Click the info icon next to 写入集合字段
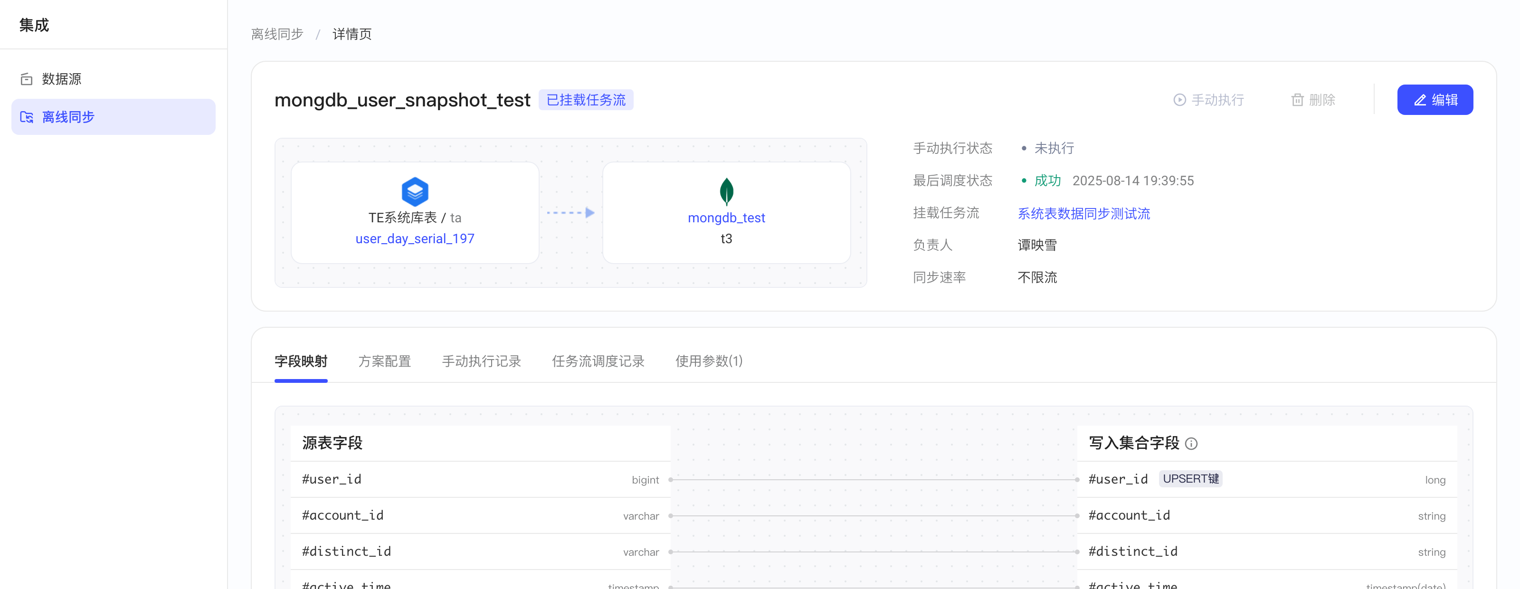The height and width of the screenshot is (589, 1520). pos(1191,444)
